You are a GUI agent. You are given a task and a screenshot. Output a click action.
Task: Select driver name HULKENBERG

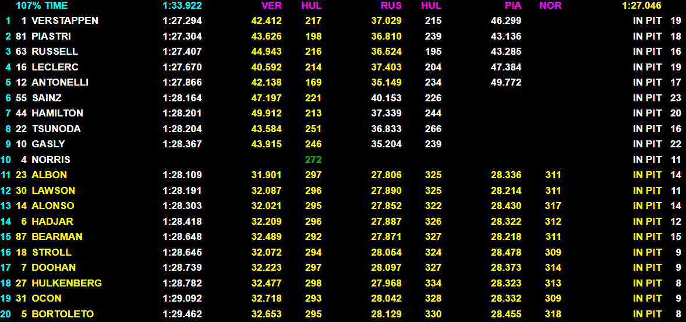(66, 283)
